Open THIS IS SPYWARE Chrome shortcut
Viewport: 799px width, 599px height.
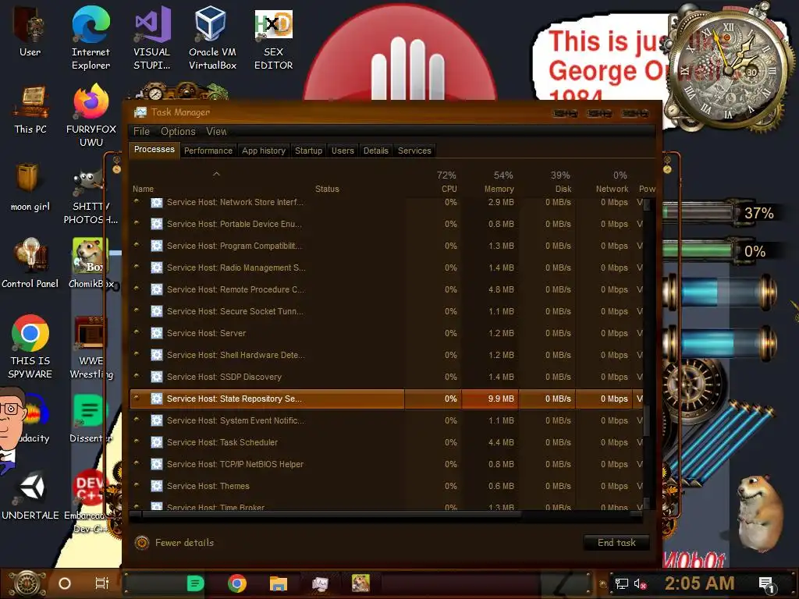[x=30, y=347]
